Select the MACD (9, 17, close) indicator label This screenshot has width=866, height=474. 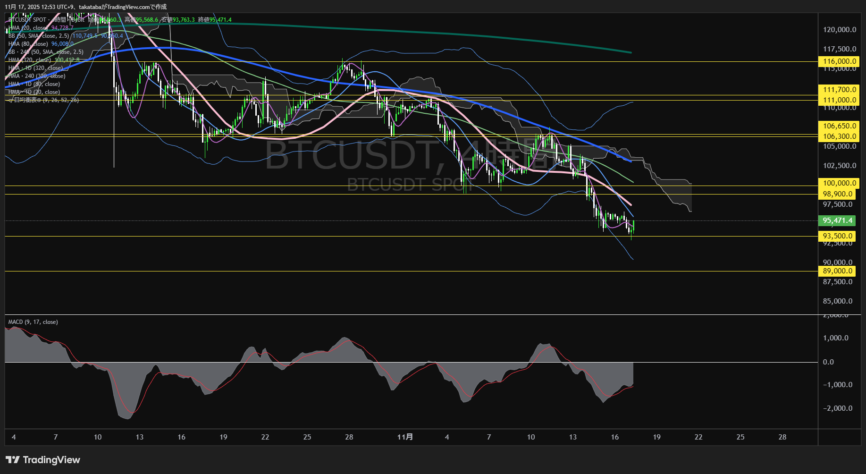click(x=33, y=322)
